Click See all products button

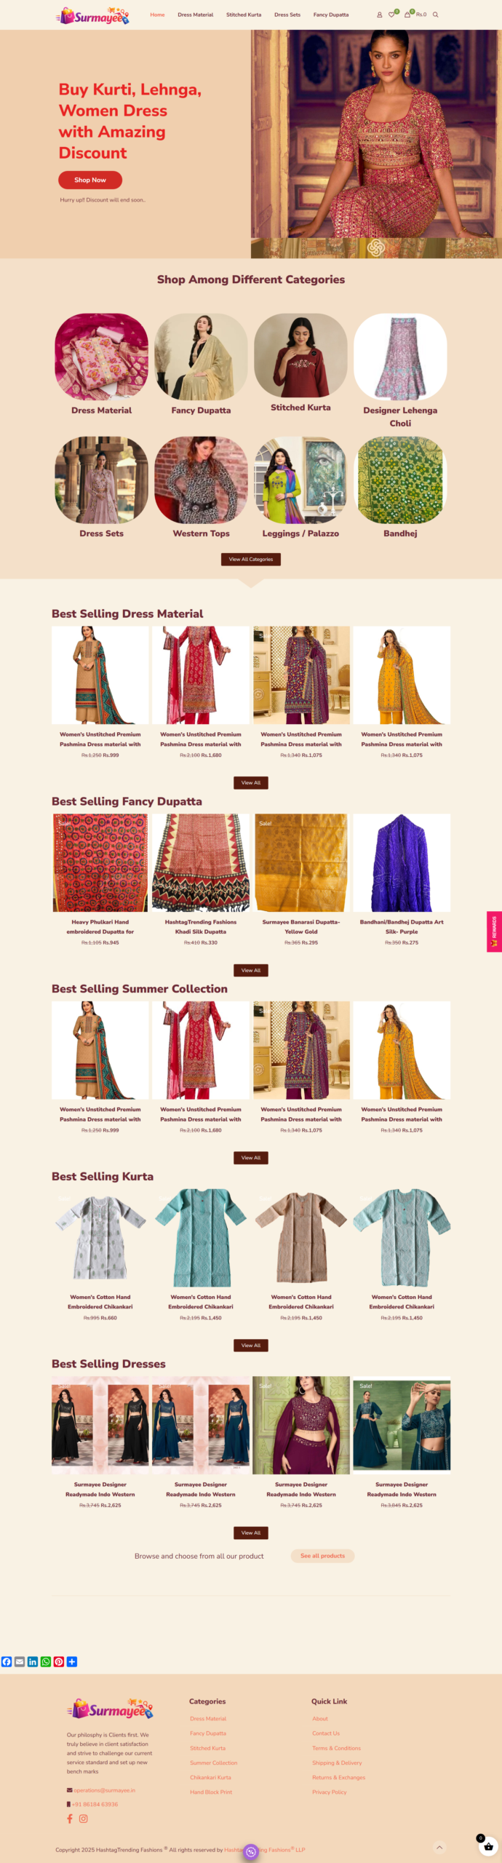point(322,1556)
